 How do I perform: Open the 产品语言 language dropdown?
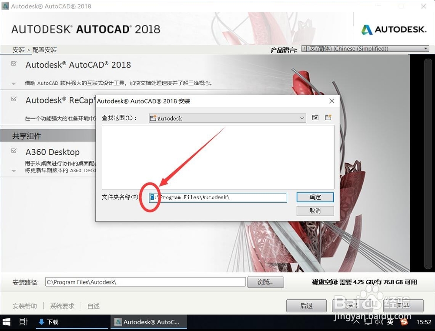[425, 48]
